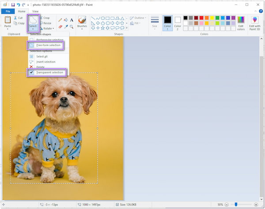This screenshot has width=265, height=209.
Task: Choose the Oval shape
Action: pos(103,18)
